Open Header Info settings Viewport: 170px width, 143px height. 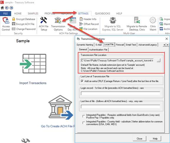point(88,19)
